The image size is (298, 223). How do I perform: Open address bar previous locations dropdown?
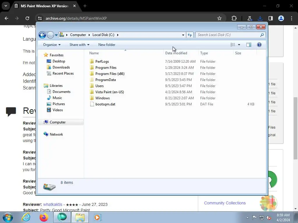pos(183,35)
